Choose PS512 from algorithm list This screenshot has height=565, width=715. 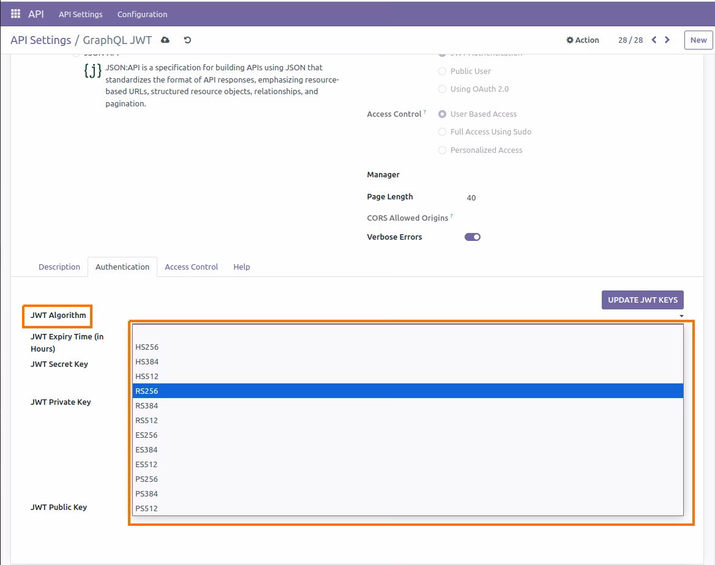[408, 508]
